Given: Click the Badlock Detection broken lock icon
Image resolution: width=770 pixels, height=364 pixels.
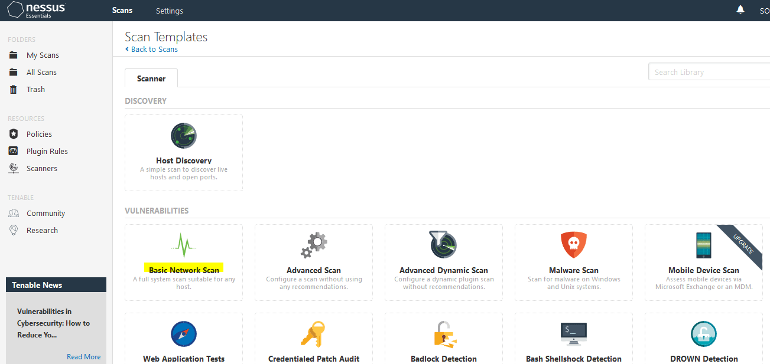Looking at the screenshot, I should click(444, 334).
